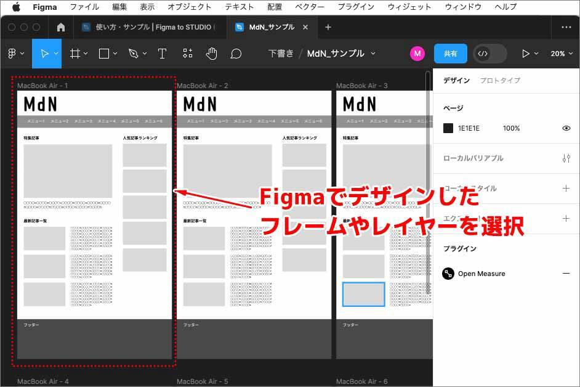
Task: Open the Resources components icon
Action: pos(188,54)
